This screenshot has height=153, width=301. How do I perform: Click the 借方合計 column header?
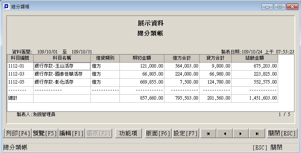[182, 58]
